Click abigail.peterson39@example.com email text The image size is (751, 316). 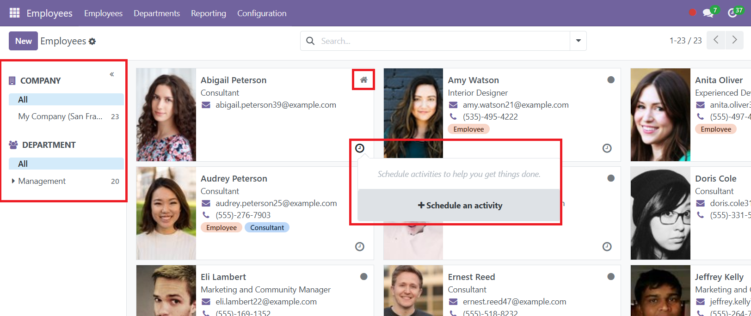click(x=276, y=105)
